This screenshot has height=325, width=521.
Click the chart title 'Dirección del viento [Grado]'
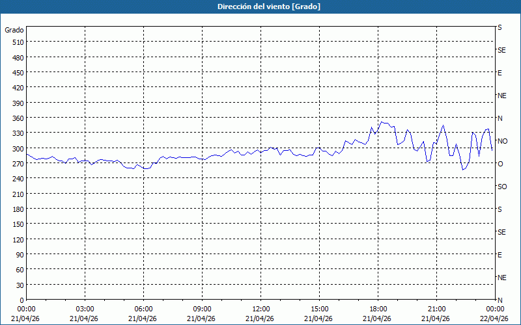(260, 6)
